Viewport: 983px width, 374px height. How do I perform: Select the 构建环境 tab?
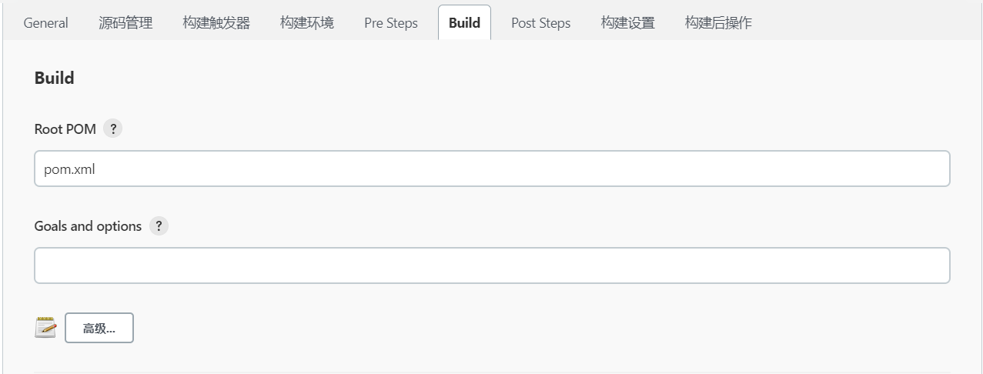coord(306,23)
